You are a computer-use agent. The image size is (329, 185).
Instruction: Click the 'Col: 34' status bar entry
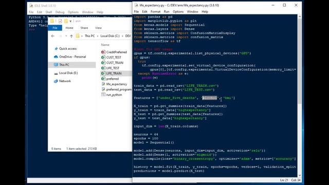pyautogui.click(x=296, y=180)
